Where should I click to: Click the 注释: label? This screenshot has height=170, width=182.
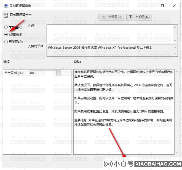(31, 26)
